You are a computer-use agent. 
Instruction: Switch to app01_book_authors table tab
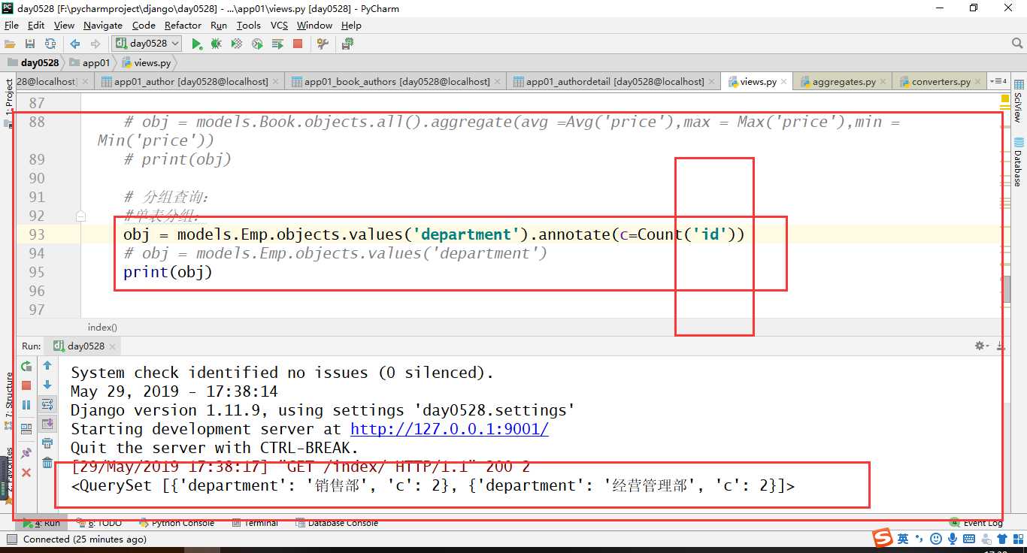[396, 81]
